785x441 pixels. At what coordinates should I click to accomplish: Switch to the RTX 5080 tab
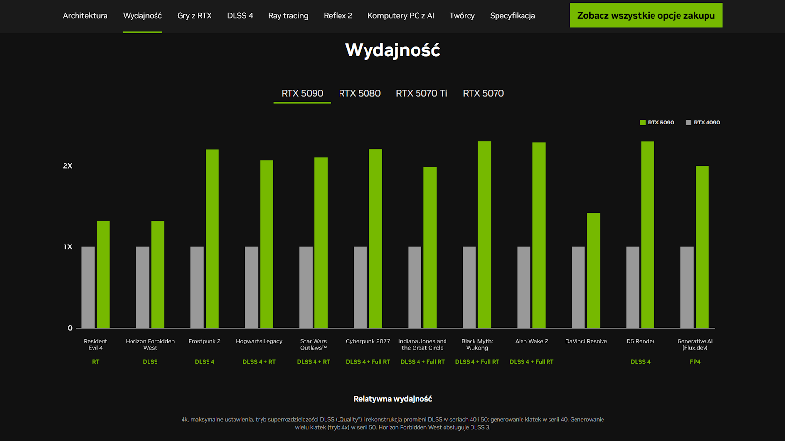[360, 93]
